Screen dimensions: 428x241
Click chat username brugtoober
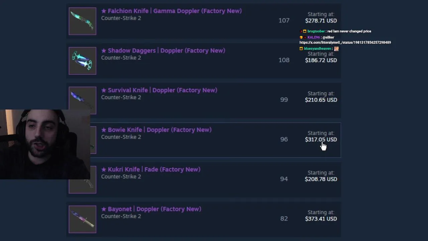coord(316,31)
